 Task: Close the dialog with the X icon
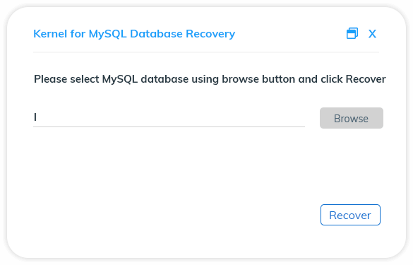point(372,34)
